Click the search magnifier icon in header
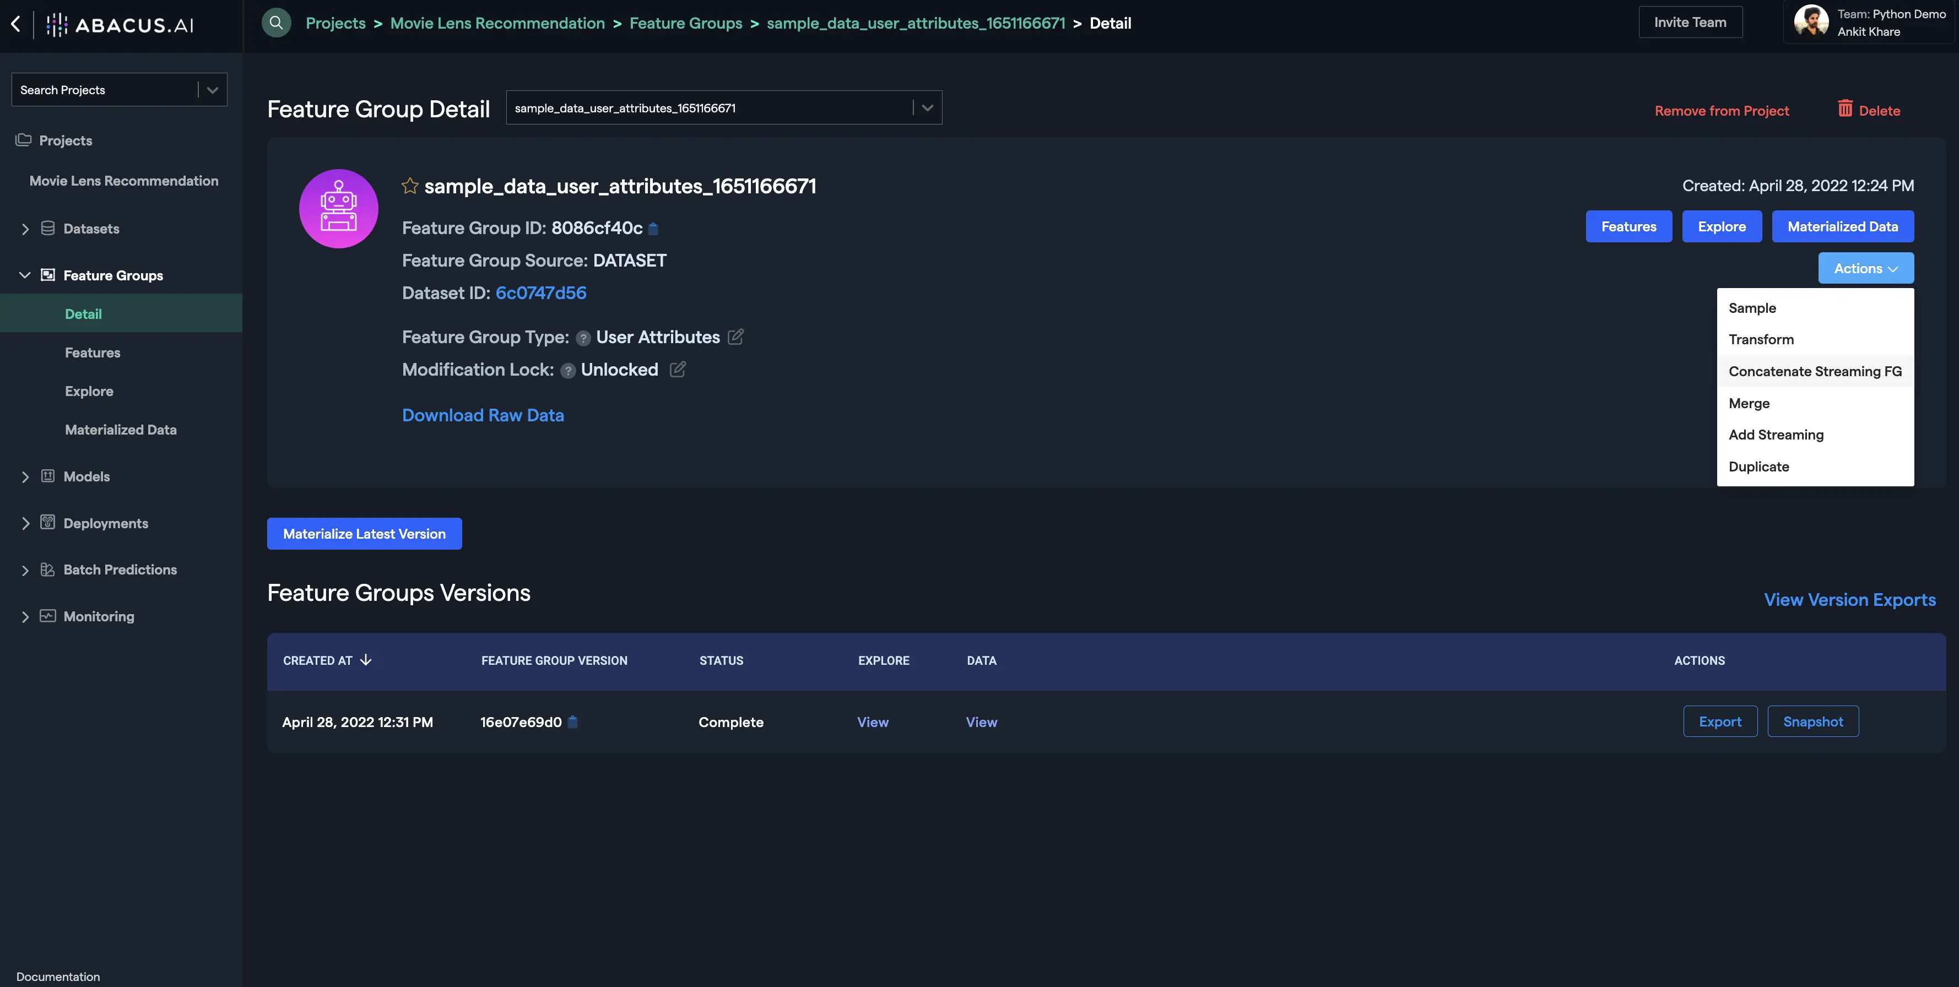Viewport: 1959px width, 987px height. (x=276, y=23)
